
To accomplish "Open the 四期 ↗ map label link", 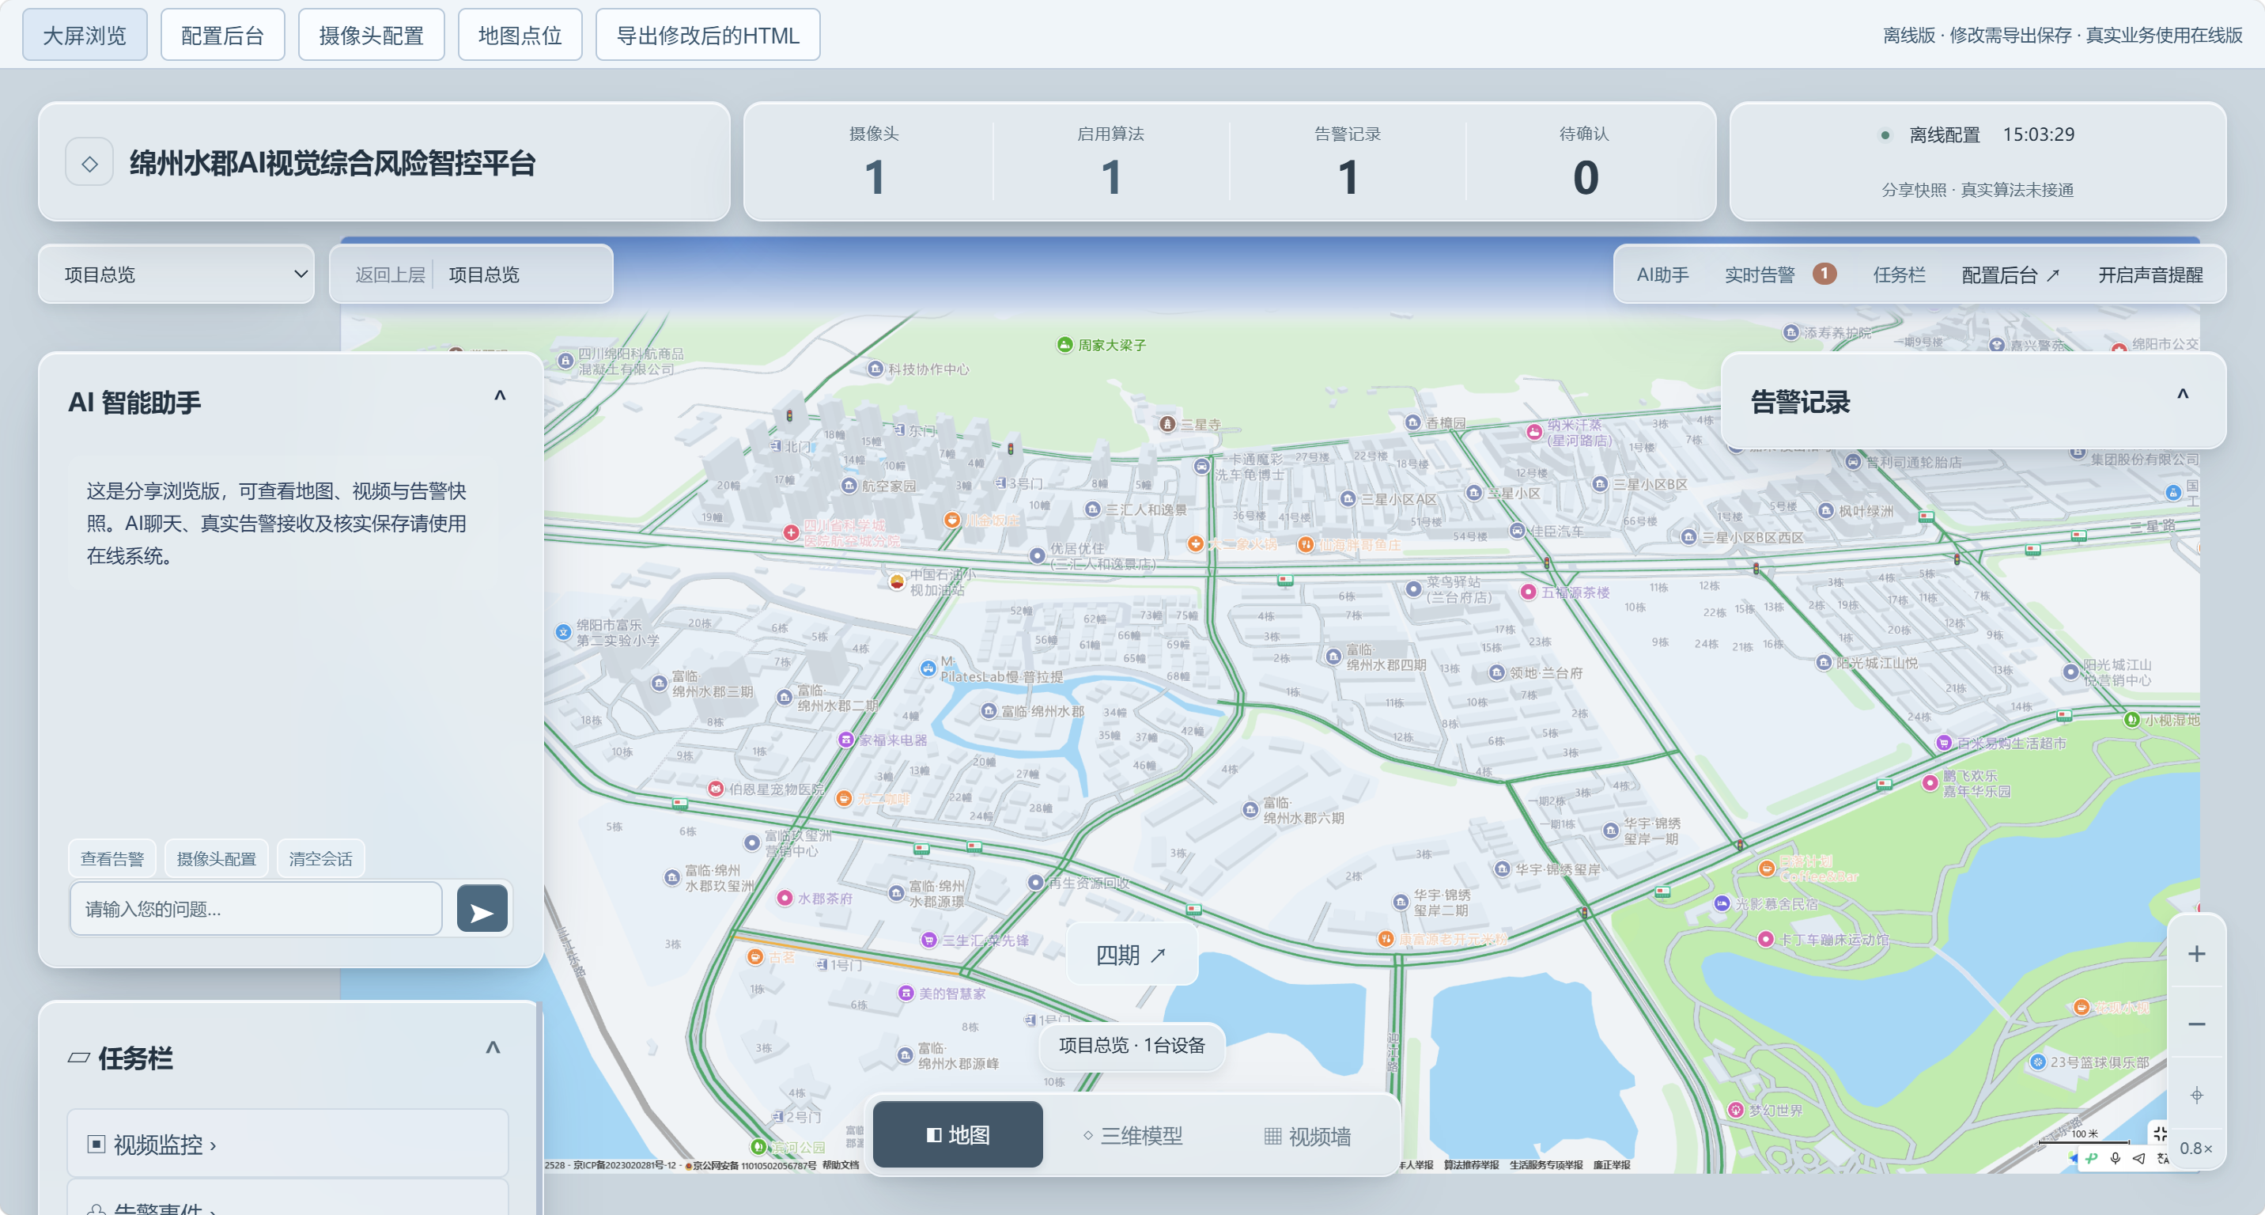I will (x=1132, y=955).
